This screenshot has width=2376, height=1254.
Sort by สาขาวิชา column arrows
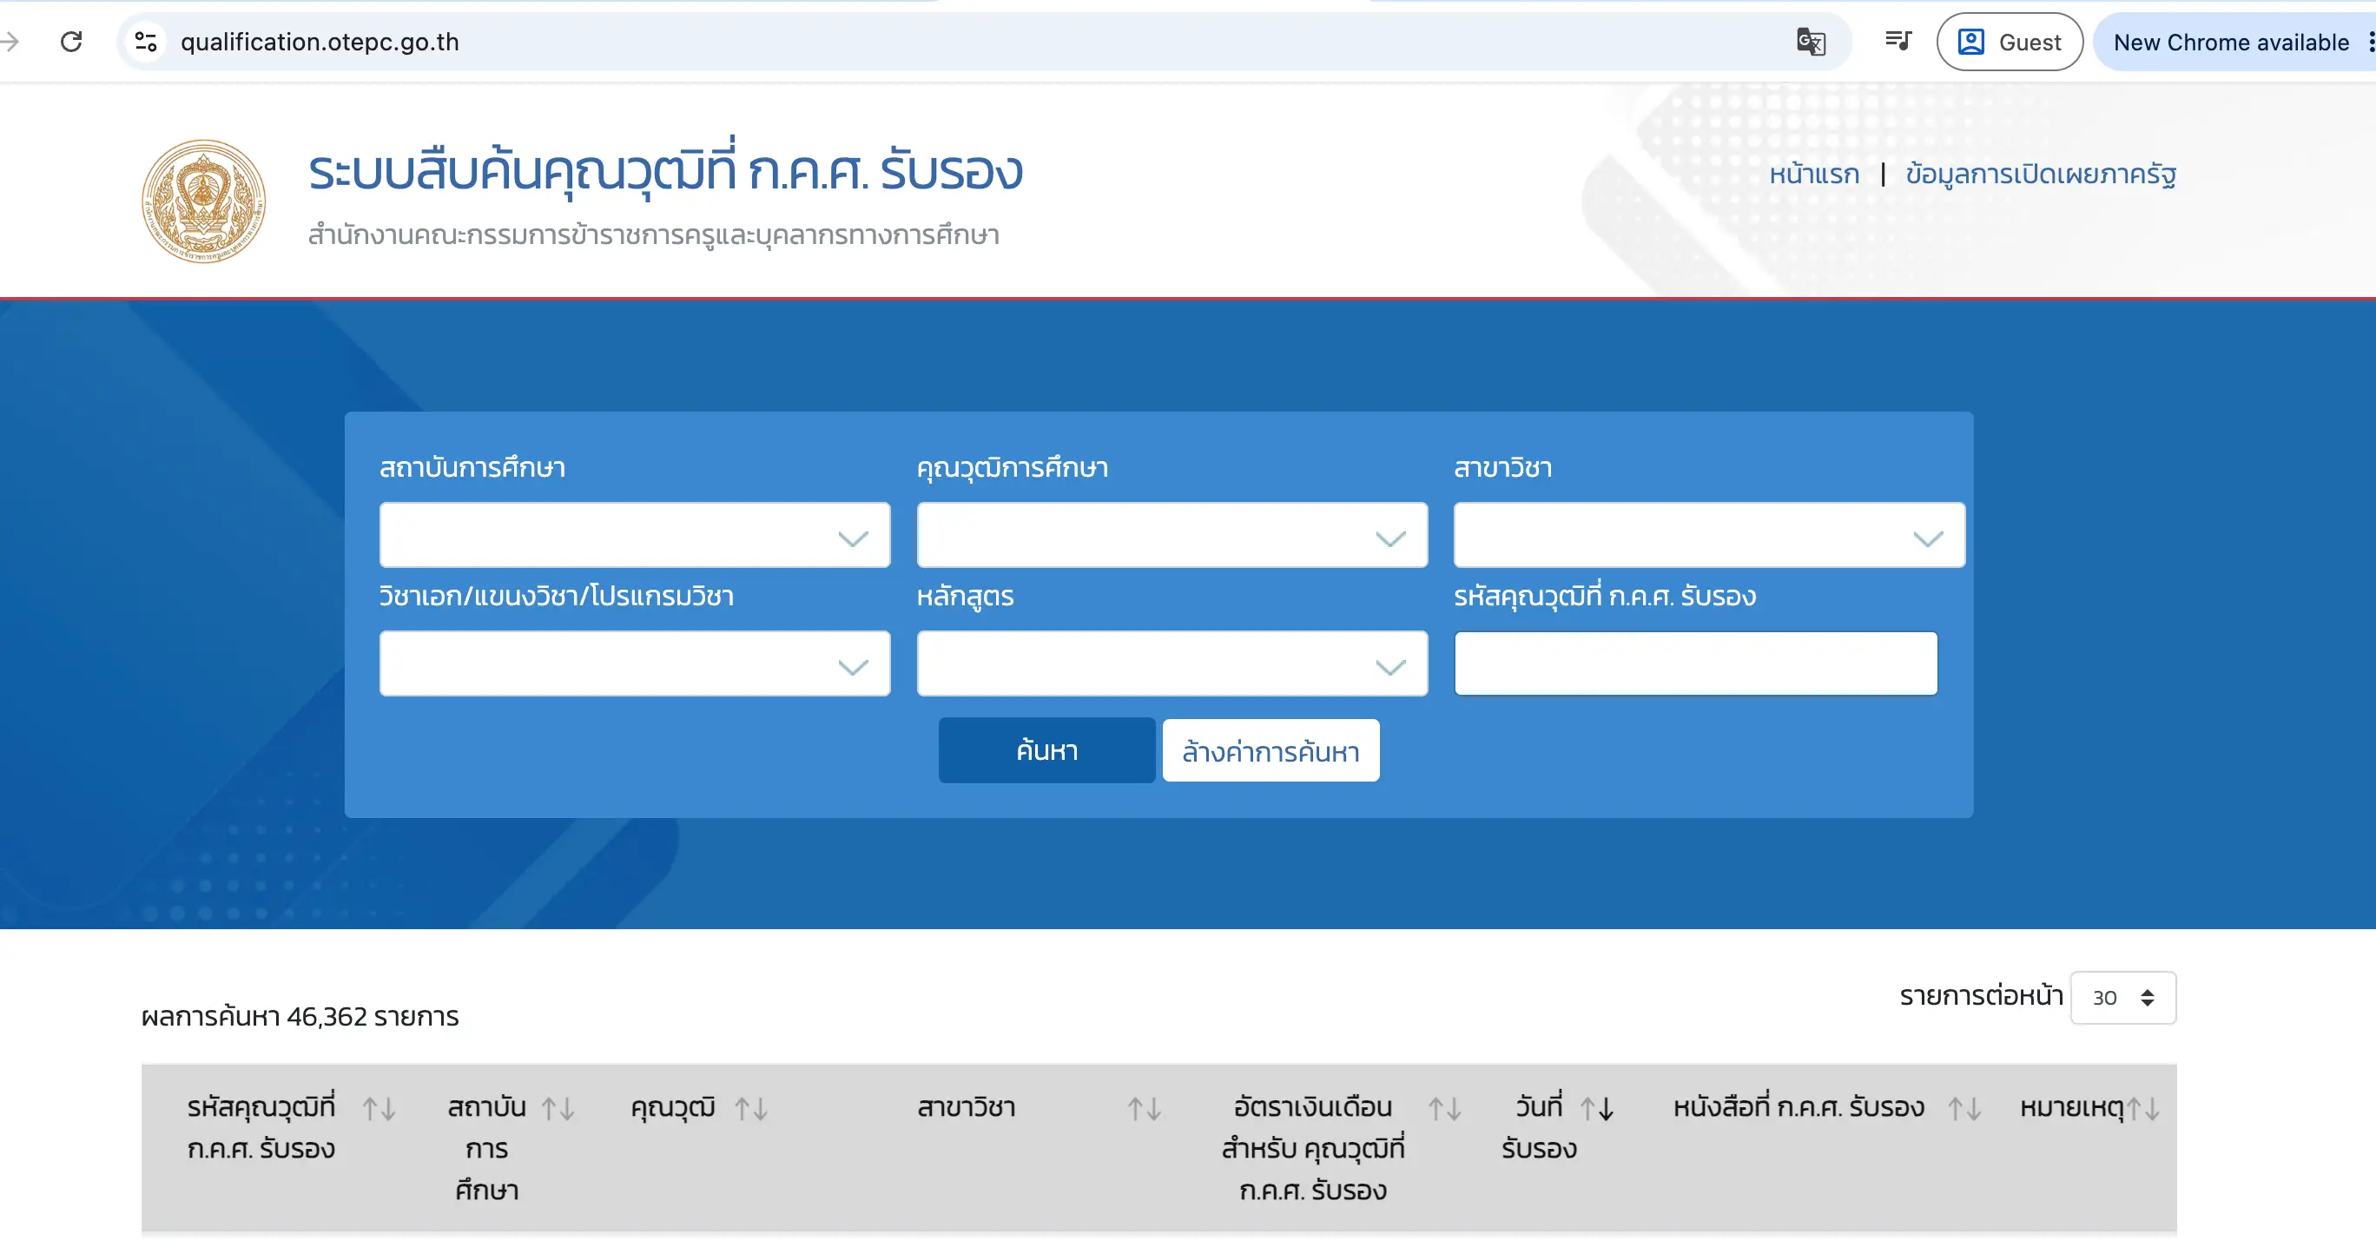tap(1145, 1109)
